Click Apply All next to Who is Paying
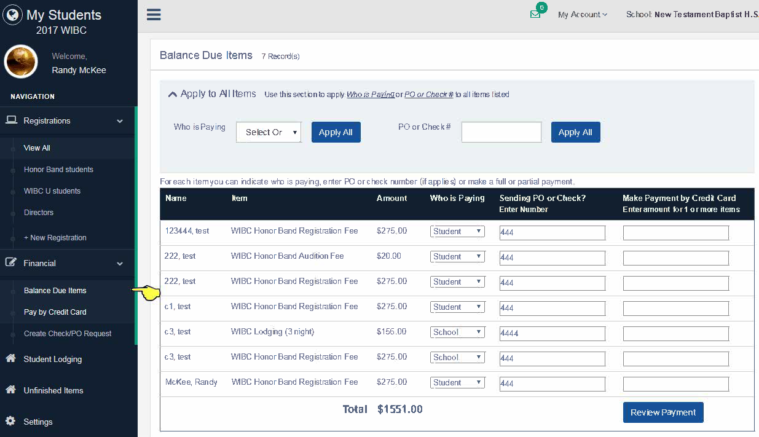 pos(336,132)
